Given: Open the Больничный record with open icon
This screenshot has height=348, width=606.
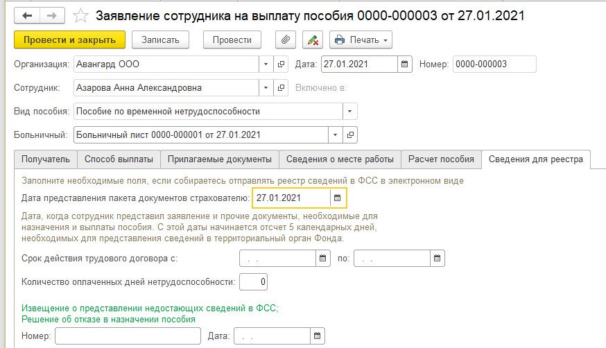Looking at the screenshot, I should (350, 134).
